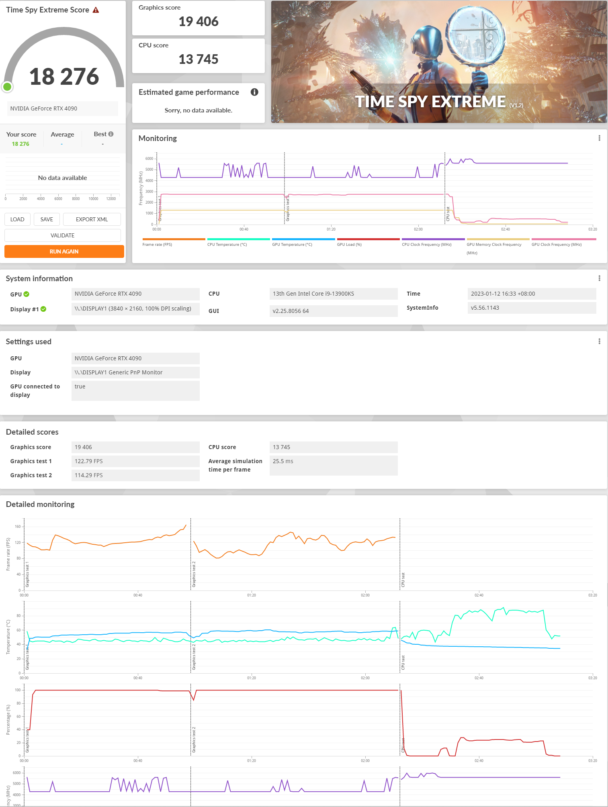Click the Graphics test 2 marker in Monitoring chart

[x=288, y=208]
